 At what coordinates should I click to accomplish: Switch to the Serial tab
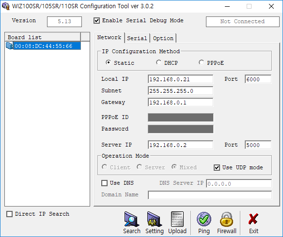(x=137, y=38)
